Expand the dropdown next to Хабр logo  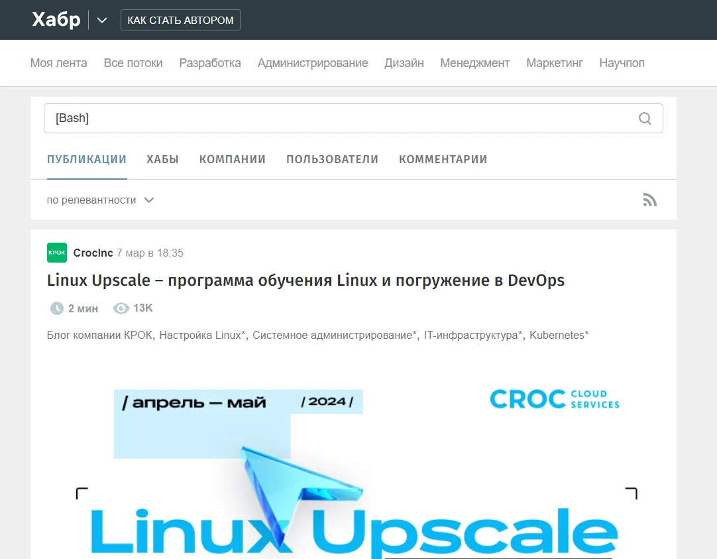coord(102,20)
